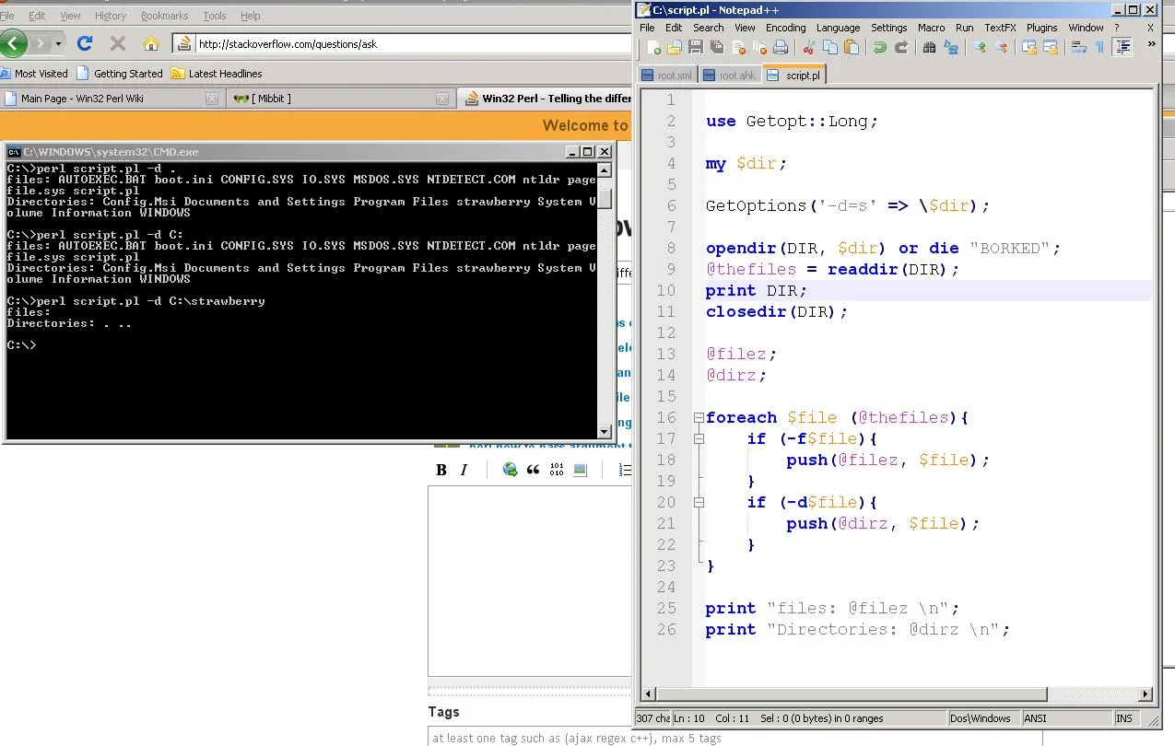Toggle synchronize vertical scrolling icon

click(1028, 47)
